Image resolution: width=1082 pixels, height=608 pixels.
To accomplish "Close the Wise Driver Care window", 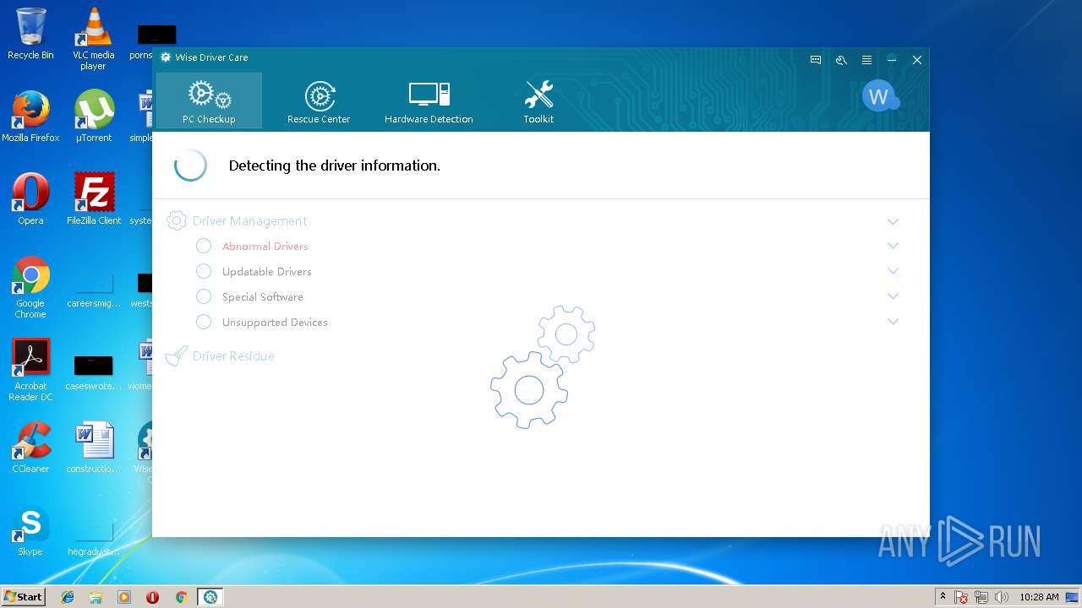I will [916, 60].
